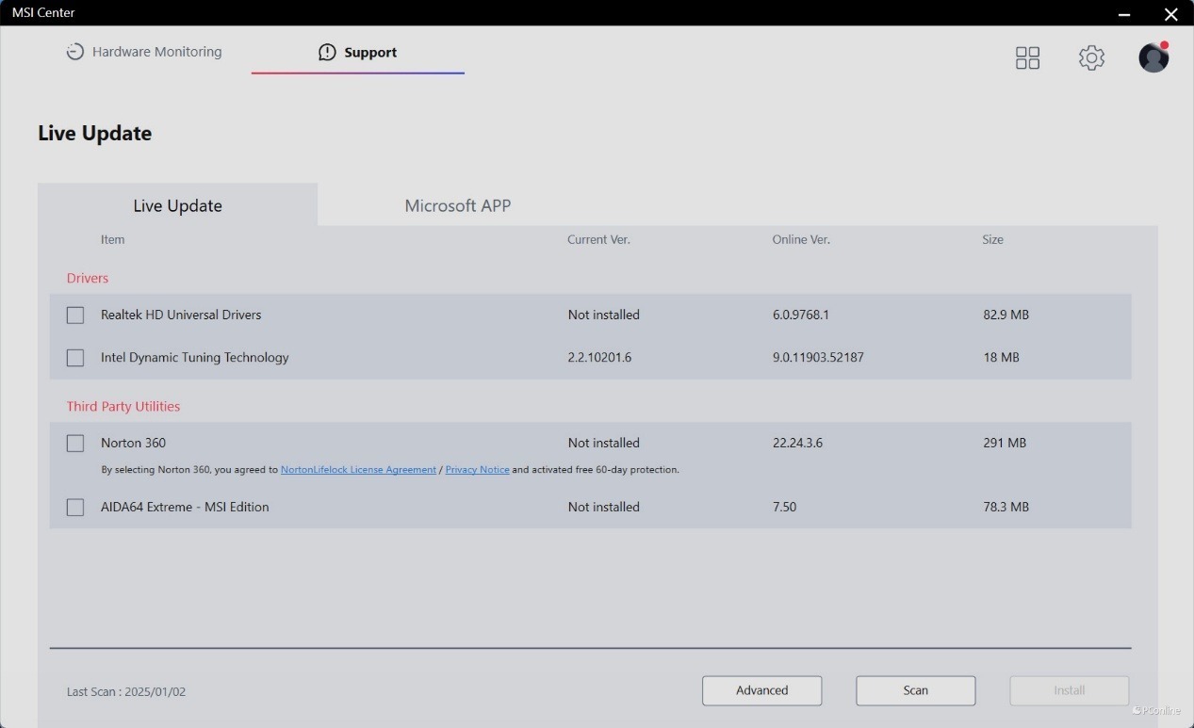Click Intel current version 2.2.10201.6
Viewport: 1194px width, 728px height.
[599, 357]
